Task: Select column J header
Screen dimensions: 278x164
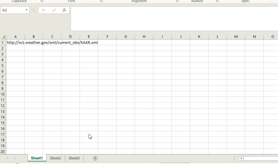Action: [x=181, y=36]
